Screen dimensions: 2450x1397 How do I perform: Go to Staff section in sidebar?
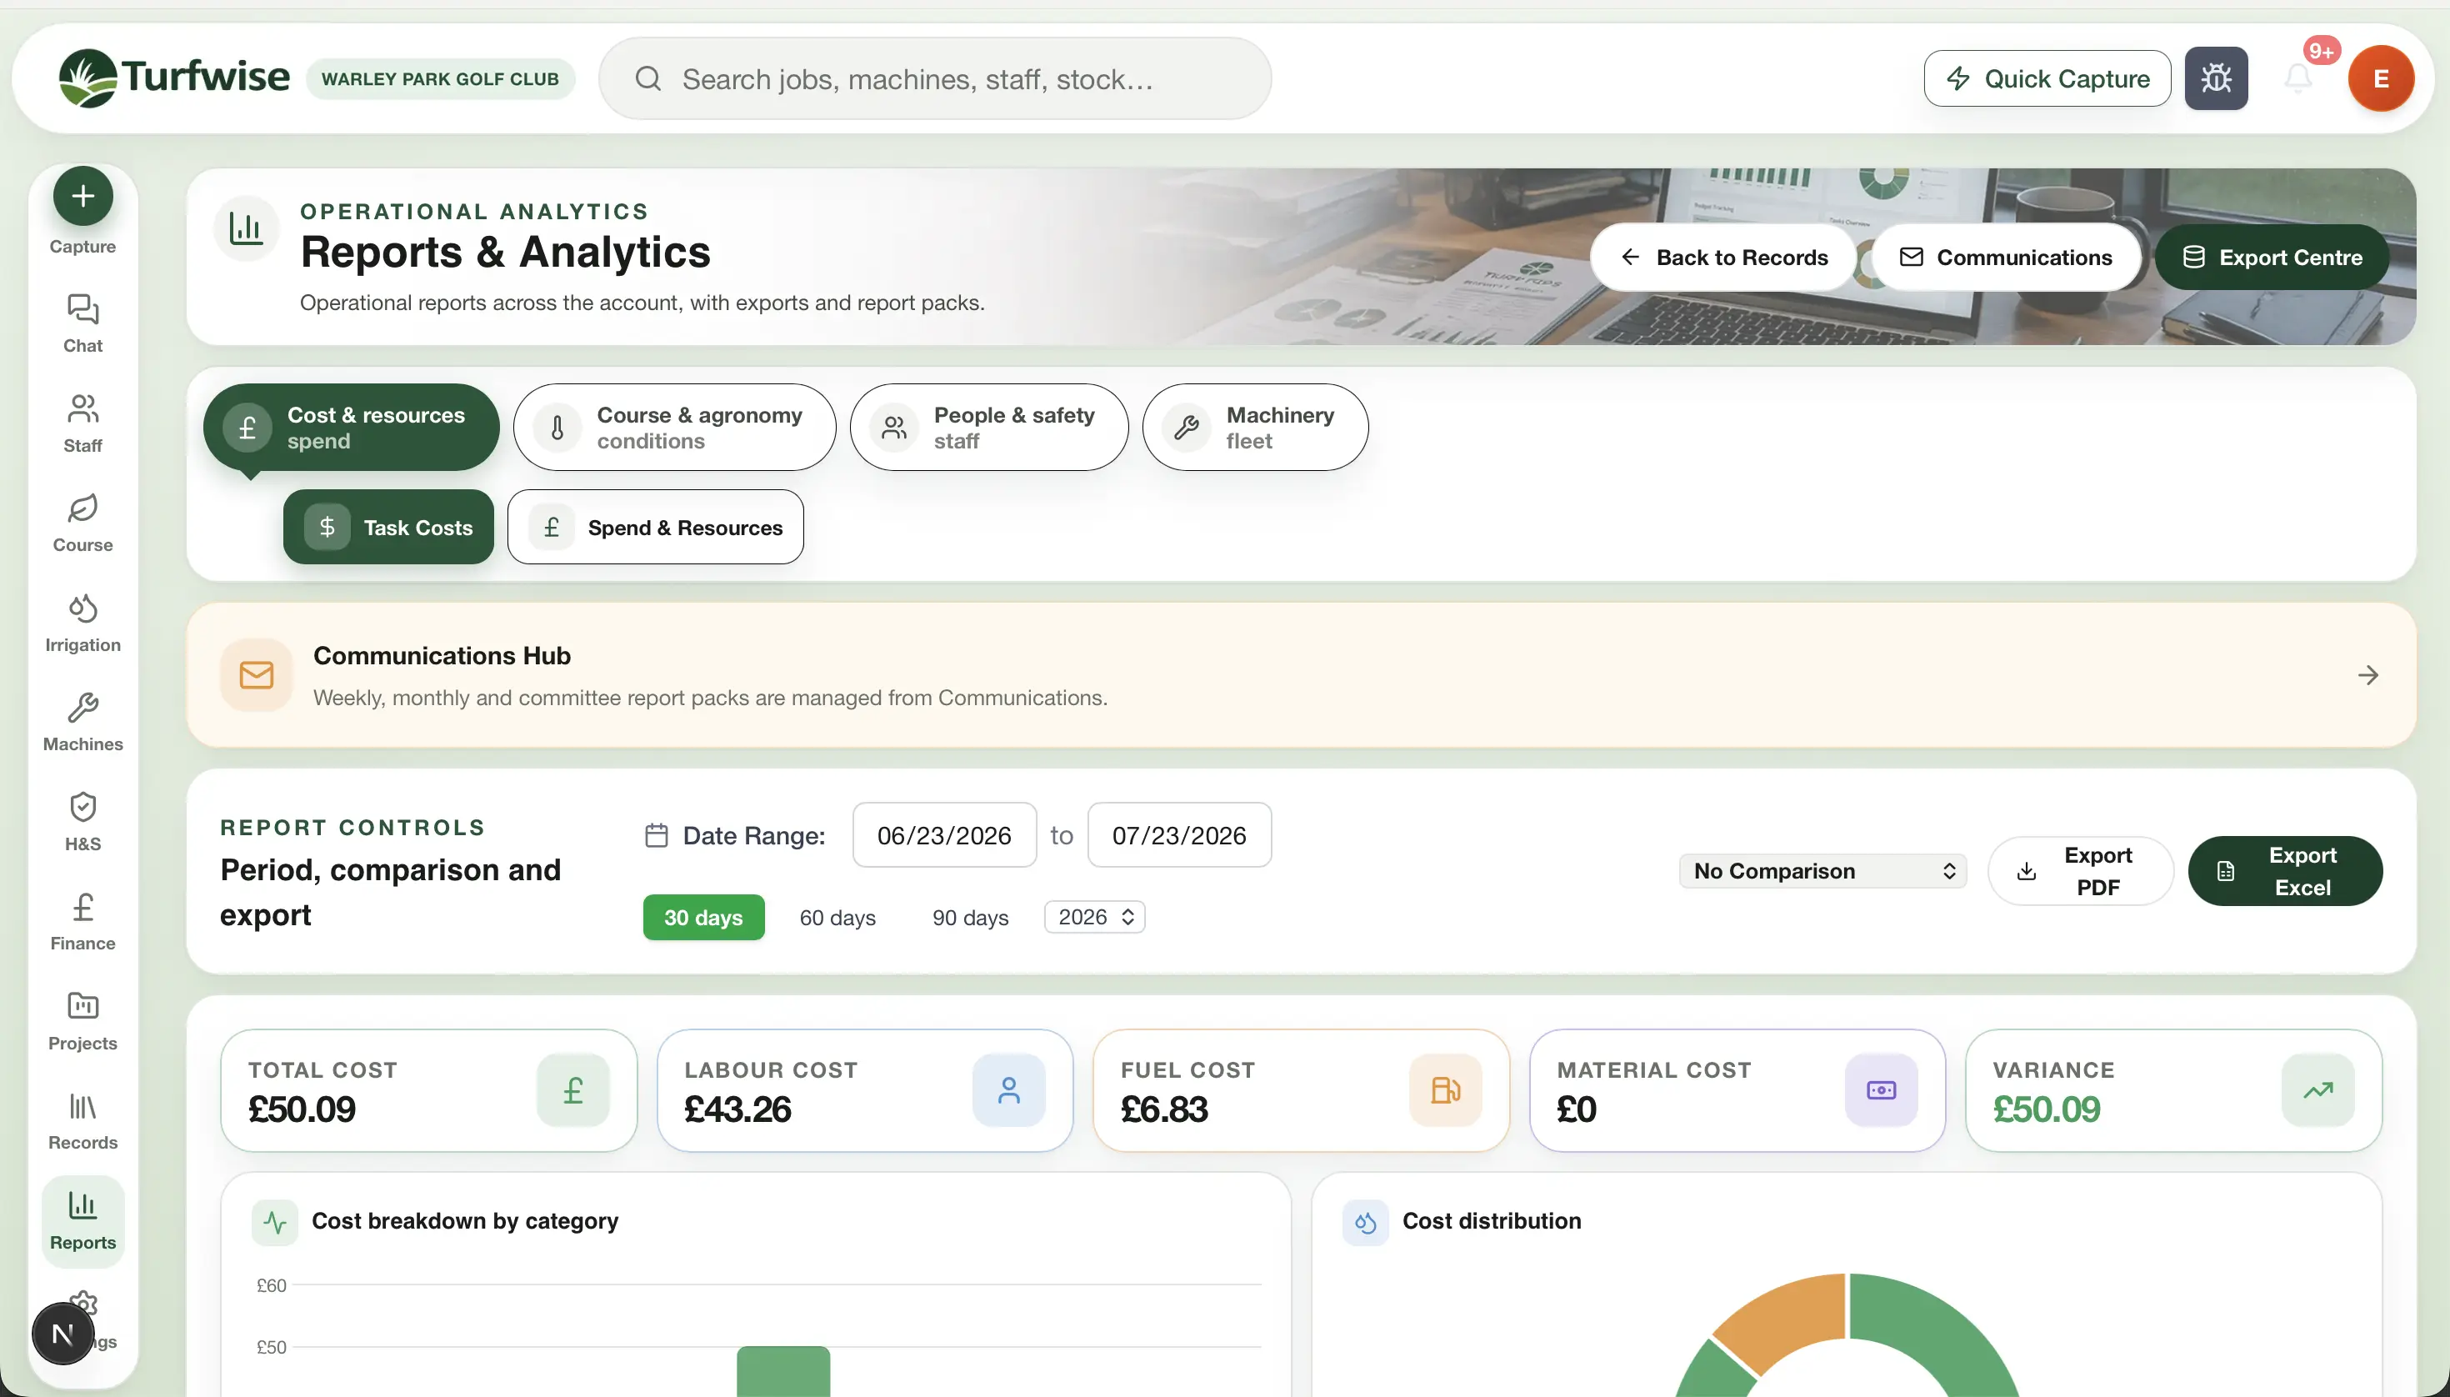tap(82, 423)
